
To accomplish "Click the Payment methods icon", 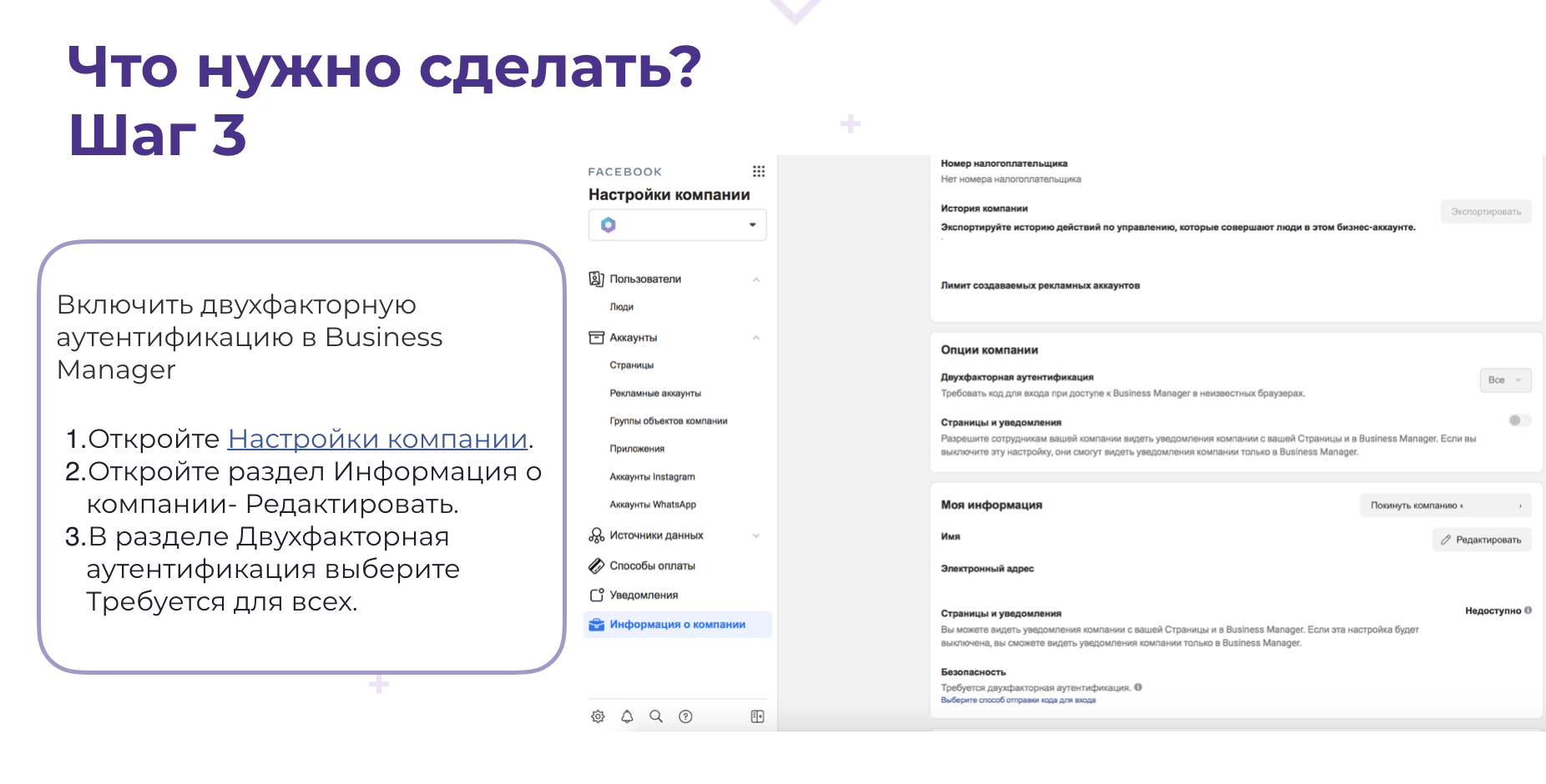I will point(596,565).
